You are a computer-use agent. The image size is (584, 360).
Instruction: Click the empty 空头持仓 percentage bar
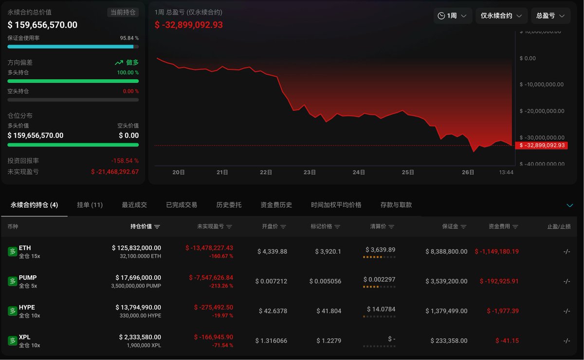click(73, 100)
